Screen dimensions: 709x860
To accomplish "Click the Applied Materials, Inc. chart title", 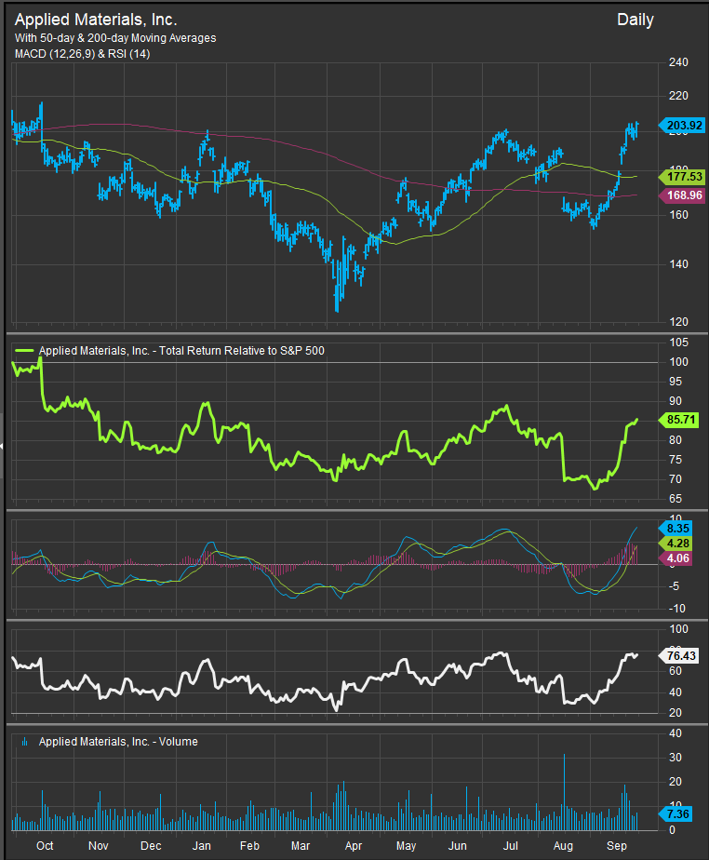I will 96,20.
